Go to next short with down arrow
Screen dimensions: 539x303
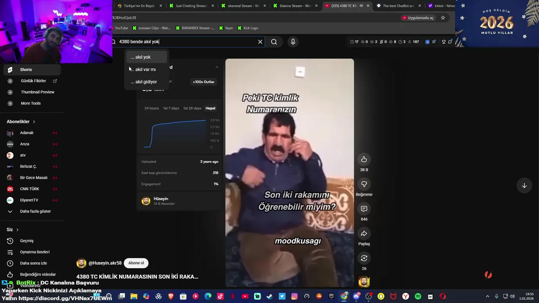click(524, 186)
